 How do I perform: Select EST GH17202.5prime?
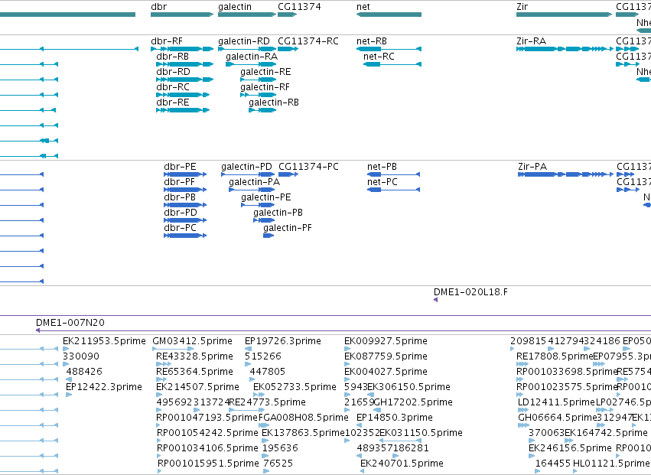click(377, 410)
